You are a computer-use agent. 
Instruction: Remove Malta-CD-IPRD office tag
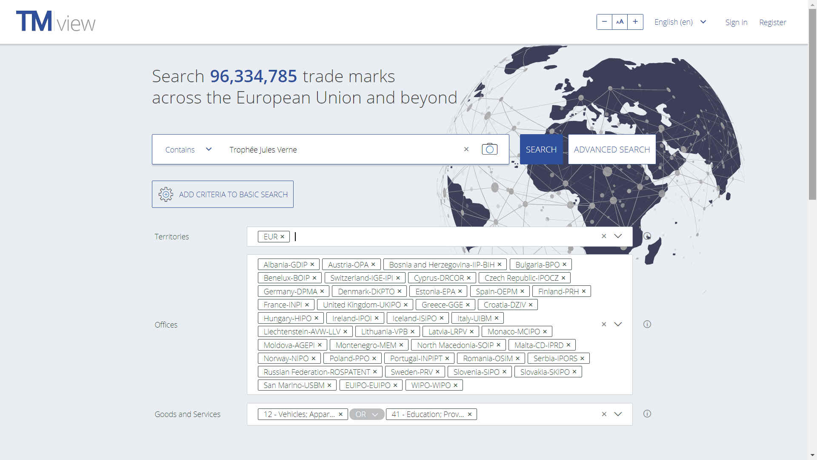tap(568, 345)
